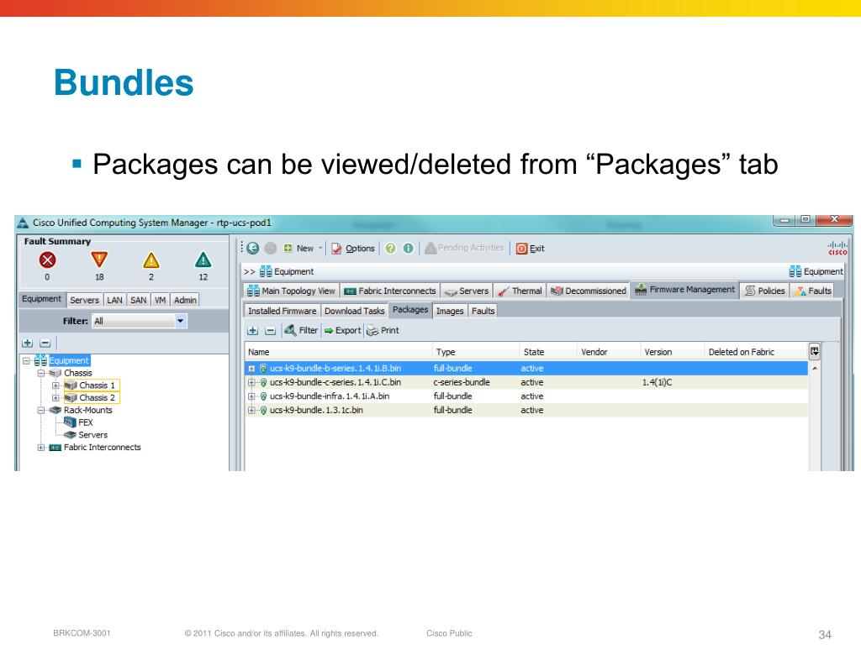The height and width of the screenshot is (645, 861).
Task: Select Servers under Rack-Mounts
Action: pos(86,435)
